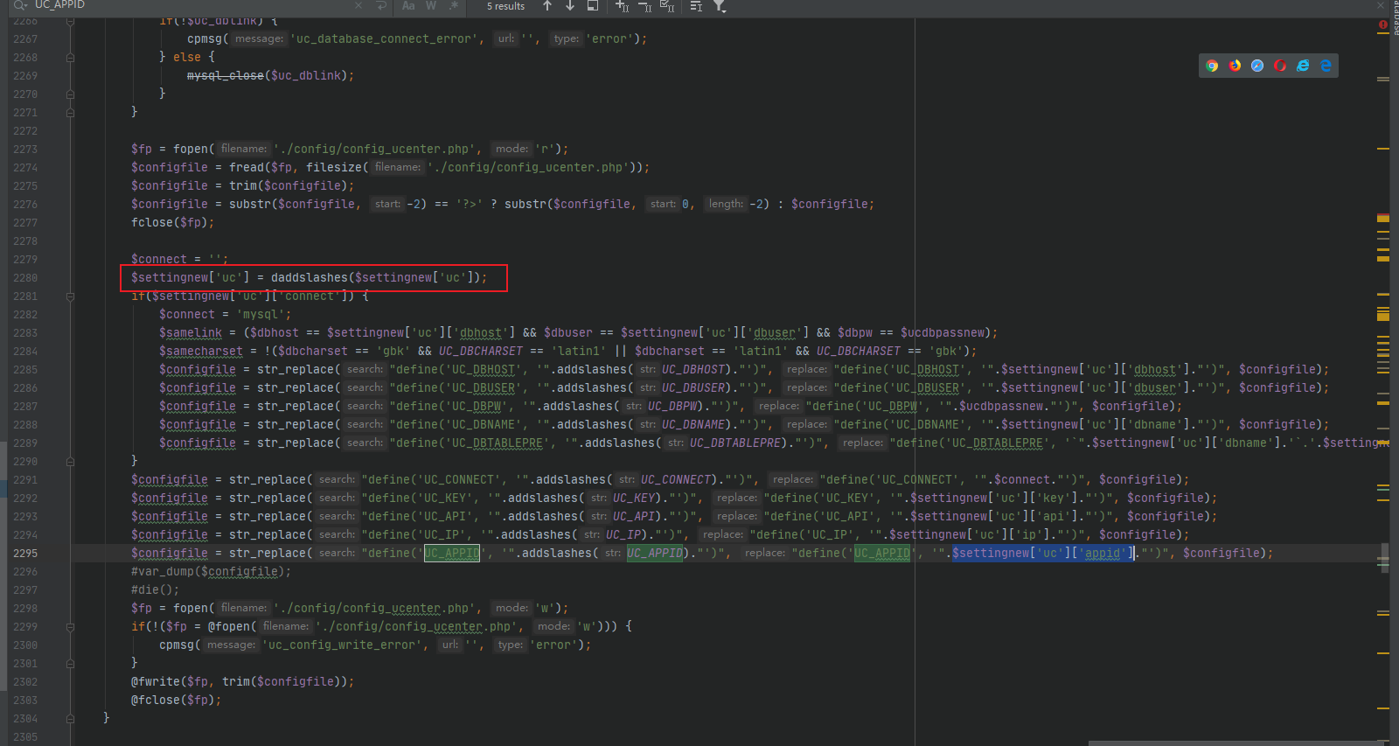Click the "5 results" count label
Image resolution: width=1399 pixels, height=746 pixels.
[506, 6]
